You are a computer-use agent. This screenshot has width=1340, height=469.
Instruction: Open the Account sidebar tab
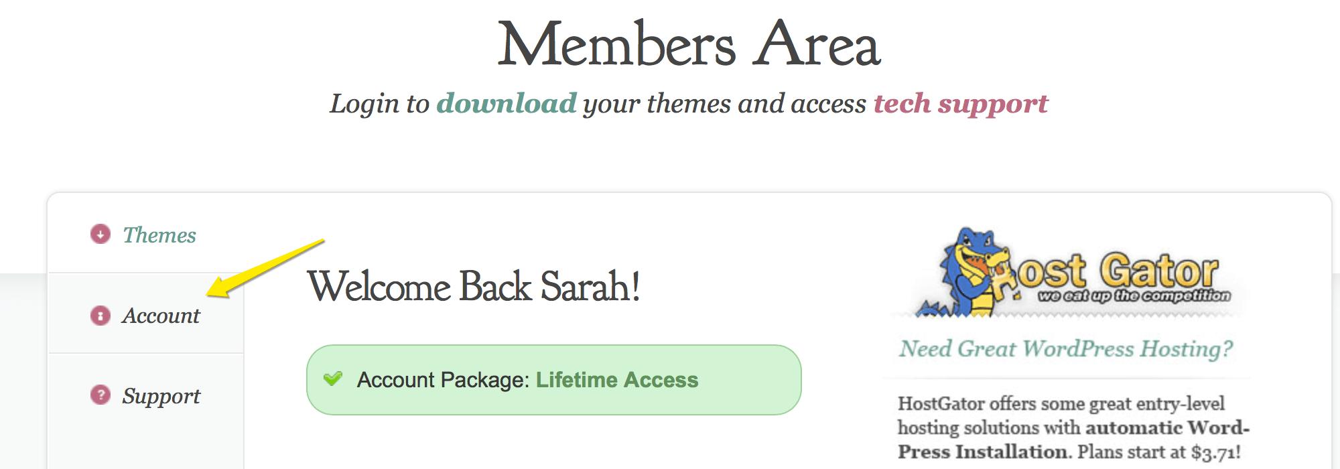(146, 314)
